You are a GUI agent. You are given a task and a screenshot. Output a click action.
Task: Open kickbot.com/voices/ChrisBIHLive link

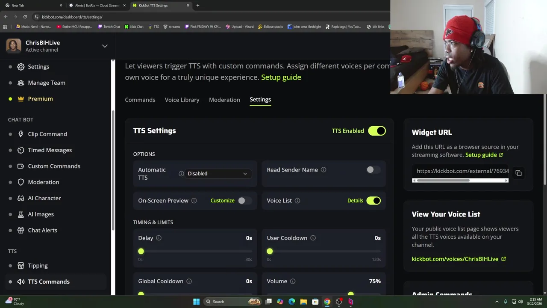[459, 259]
